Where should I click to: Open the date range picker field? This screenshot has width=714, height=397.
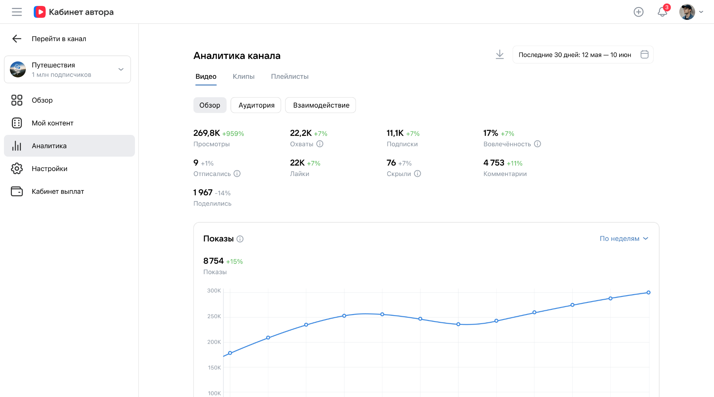(x=583, y=55)
